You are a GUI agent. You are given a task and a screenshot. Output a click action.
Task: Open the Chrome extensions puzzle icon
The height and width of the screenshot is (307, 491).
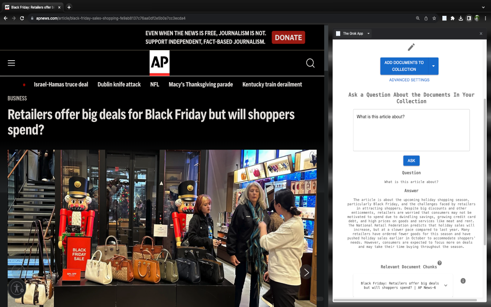click(x=451, y=18)
